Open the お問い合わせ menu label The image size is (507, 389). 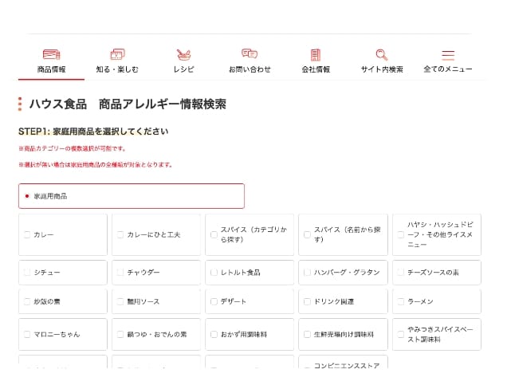coord(250,69)
